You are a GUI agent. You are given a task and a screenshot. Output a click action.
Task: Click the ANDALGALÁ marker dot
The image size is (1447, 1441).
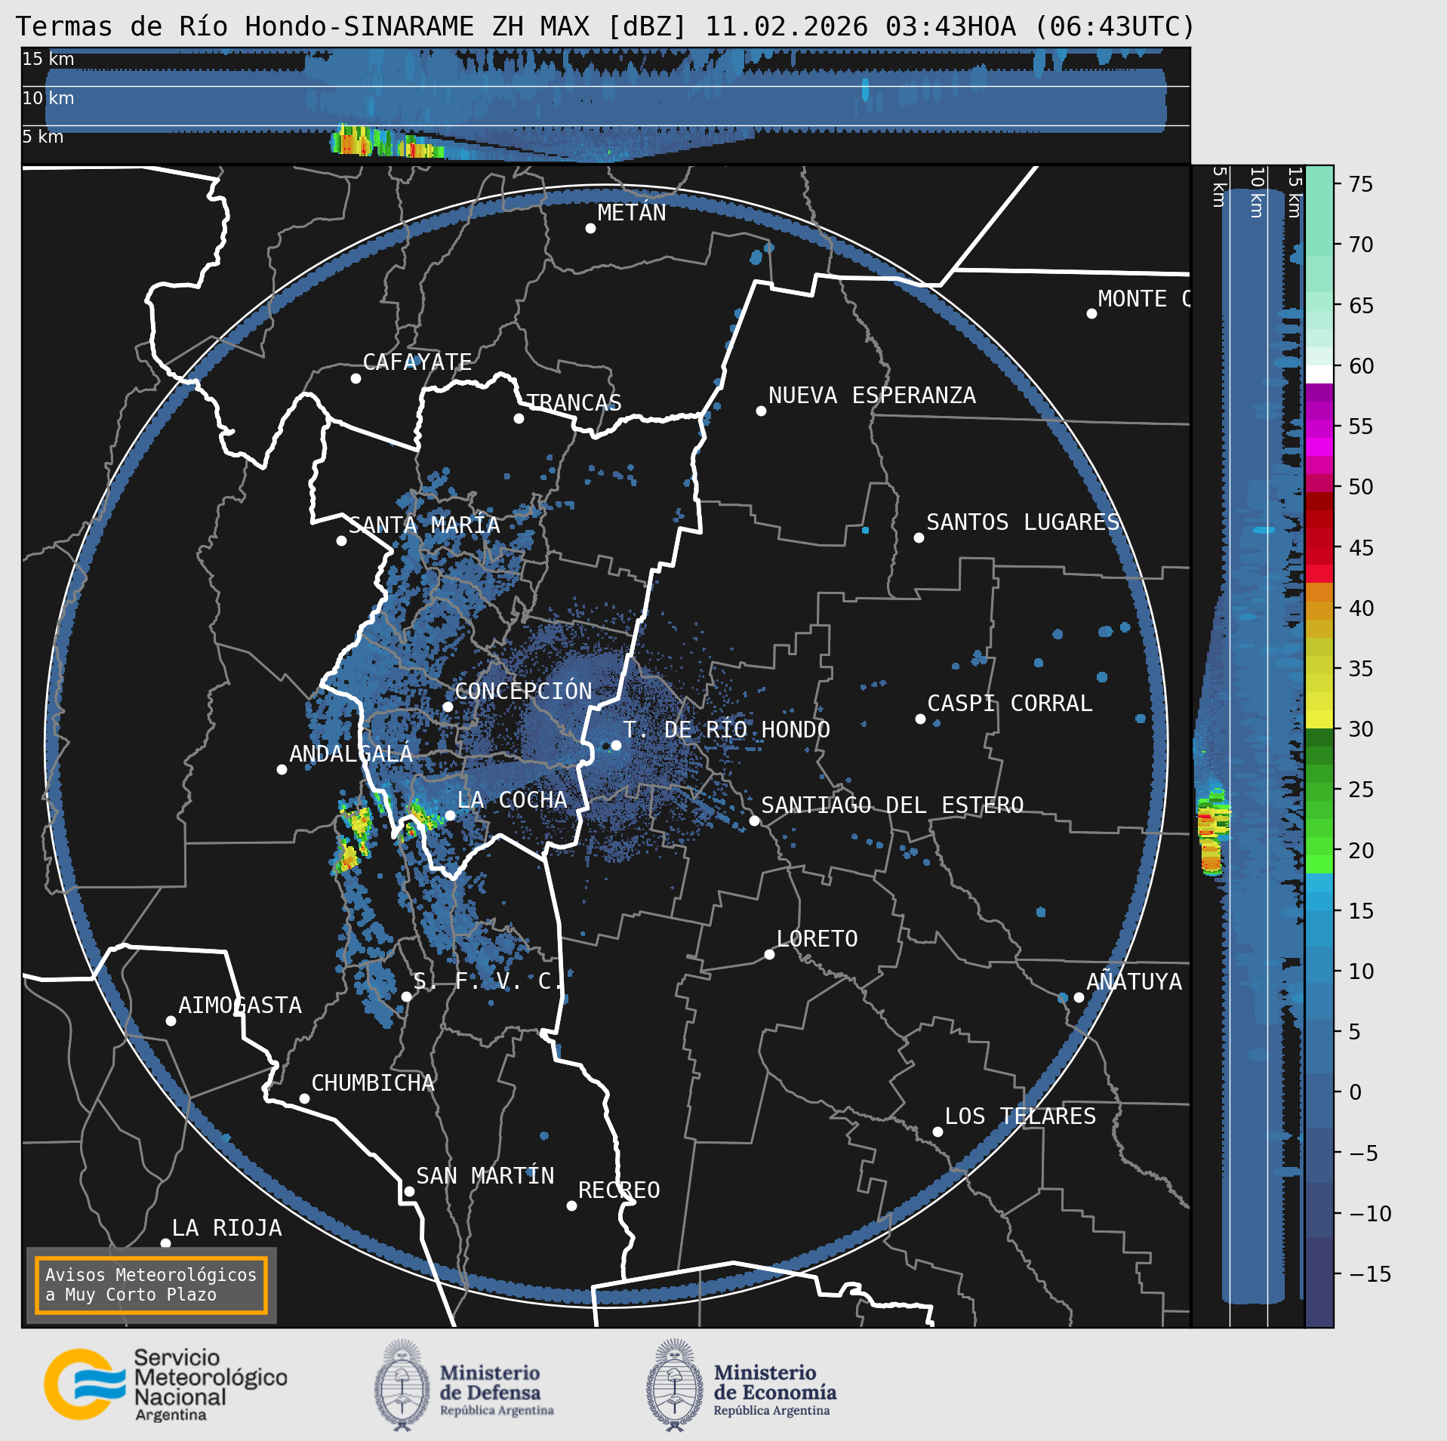(x=282, y=769)
